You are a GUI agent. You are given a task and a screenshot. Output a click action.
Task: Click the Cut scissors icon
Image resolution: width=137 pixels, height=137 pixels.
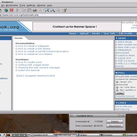[x=18, y=10]
